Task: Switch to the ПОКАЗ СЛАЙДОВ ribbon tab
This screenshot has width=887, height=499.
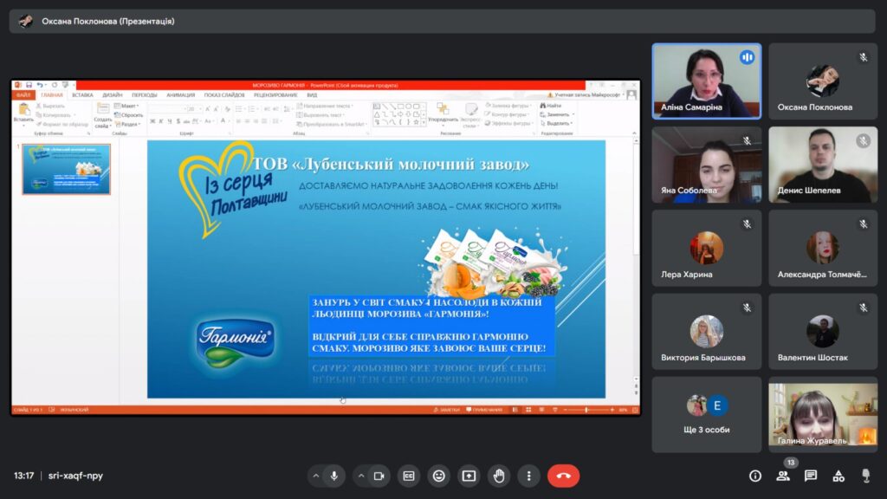Action: (224, 95)
